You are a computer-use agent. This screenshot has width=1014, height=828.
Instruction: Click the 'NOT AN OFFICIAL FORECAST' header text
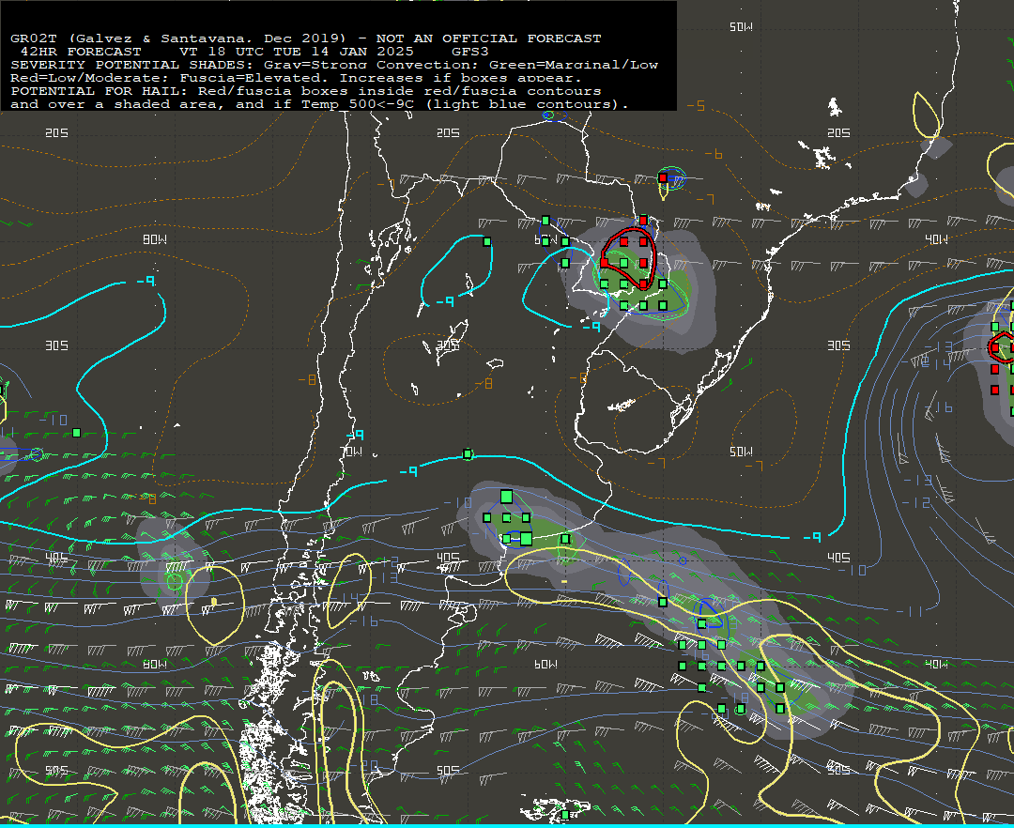coord(488,38)
